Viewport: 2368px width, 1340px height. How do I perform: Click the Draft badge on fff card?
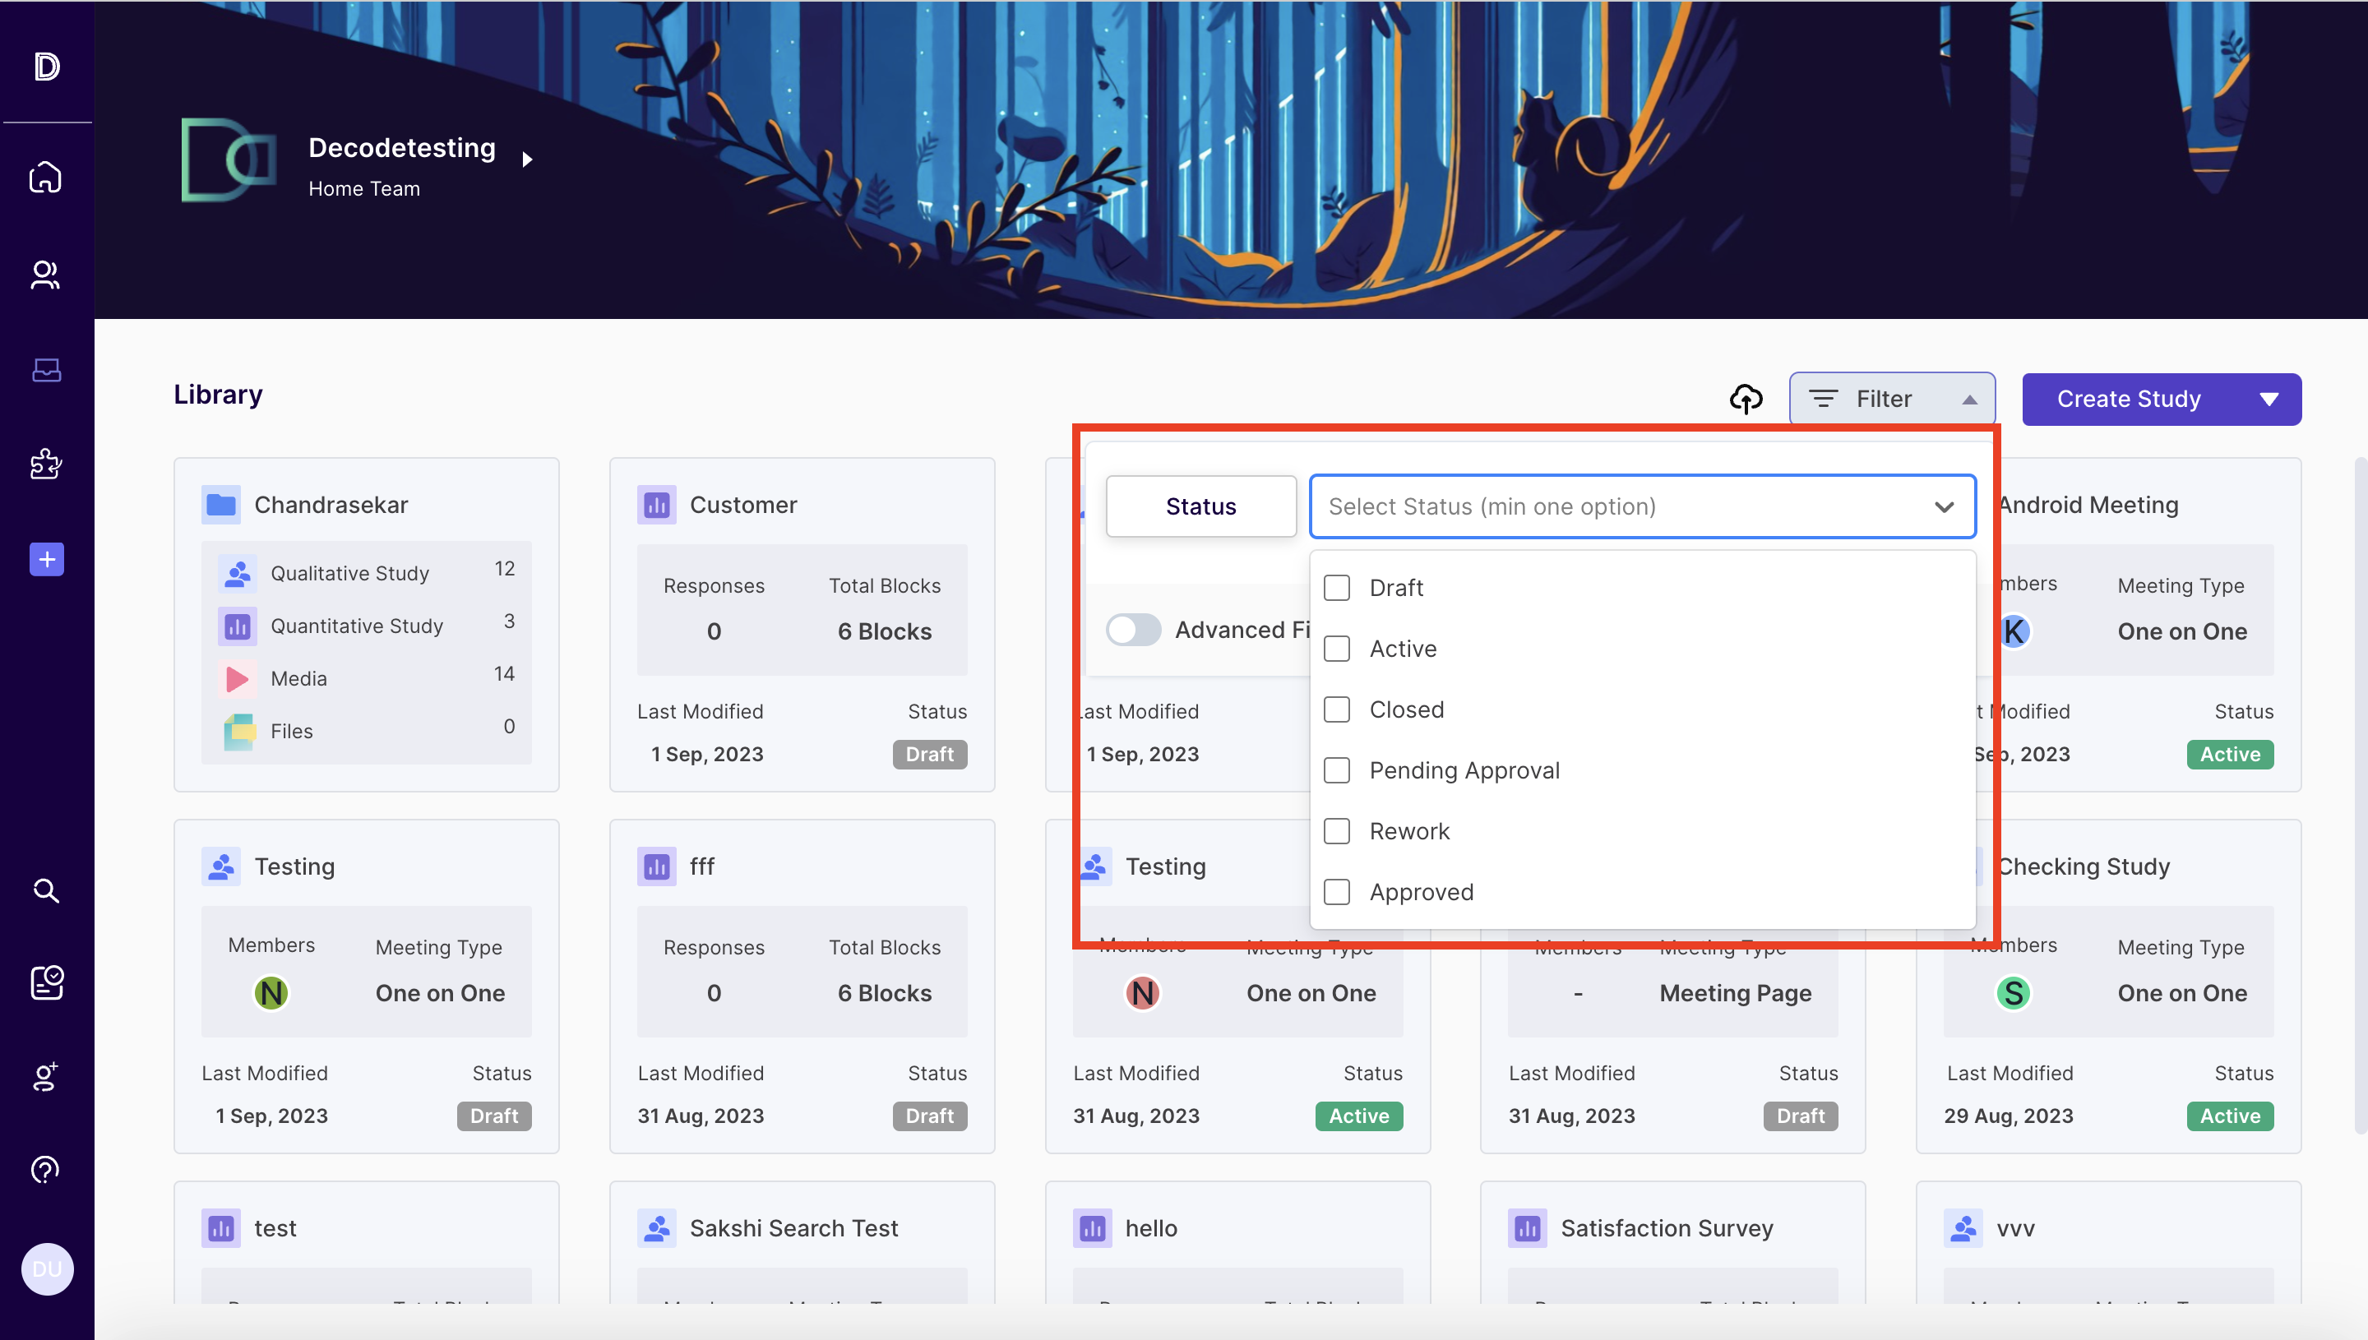(x=930, y=1116)
